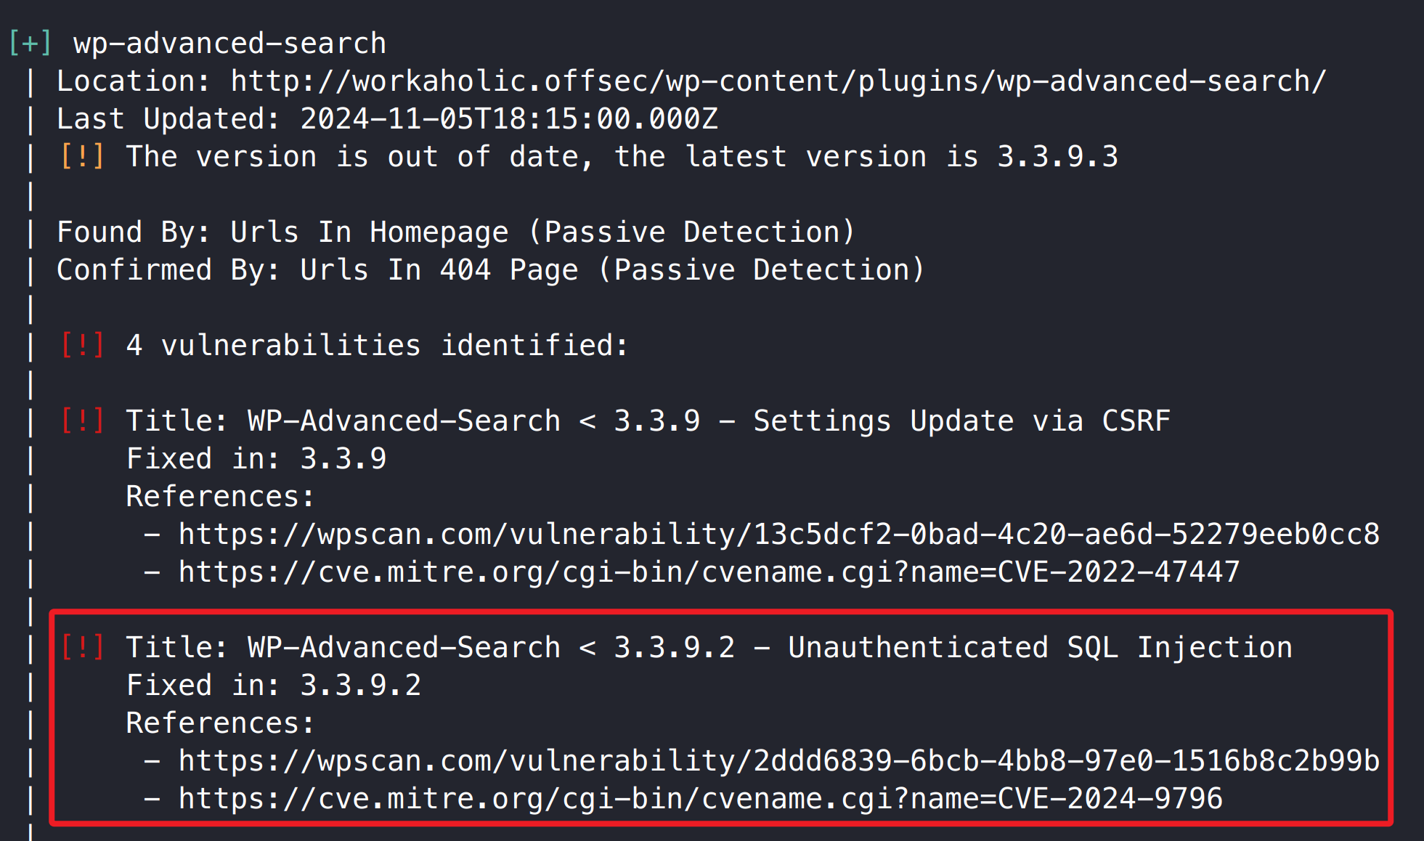Click 'References:' label under the SQL Injection entry
This screenshot has height=841, width=1424.
pos(220,723)
